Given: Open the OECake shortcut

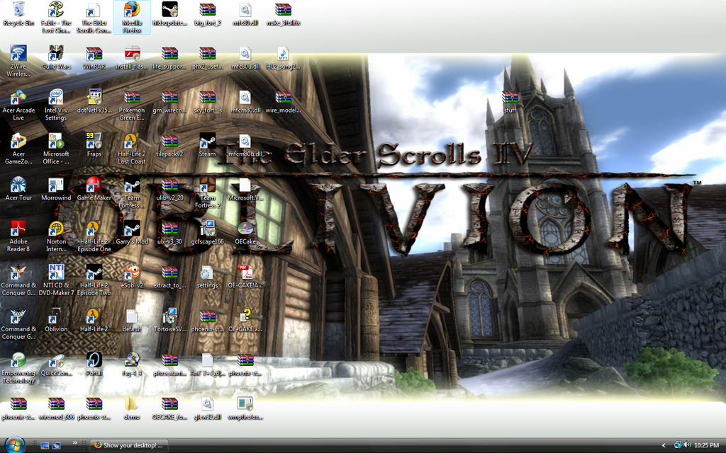Looking at the screenshot, I should coord(245,233).
